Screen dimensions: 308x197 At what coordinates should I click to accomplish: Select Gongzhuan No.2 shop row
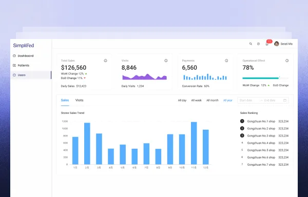pyautogui.click(x=264, y=129)
